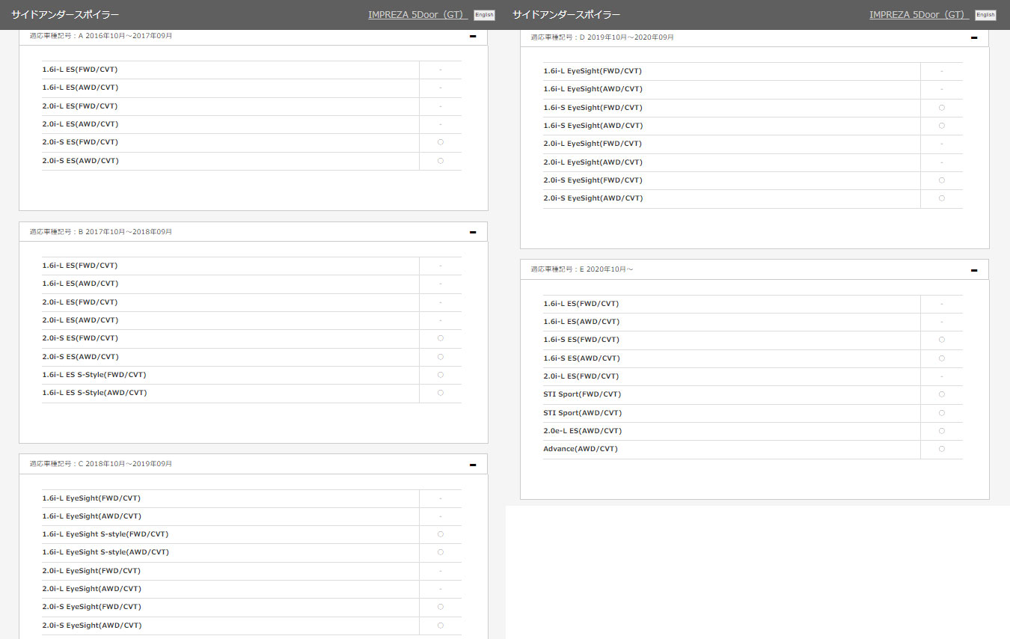Click the サイドアンダースポイラー title on left page
The height and width of the screenshot is (639, 1010).
[65, 15]
